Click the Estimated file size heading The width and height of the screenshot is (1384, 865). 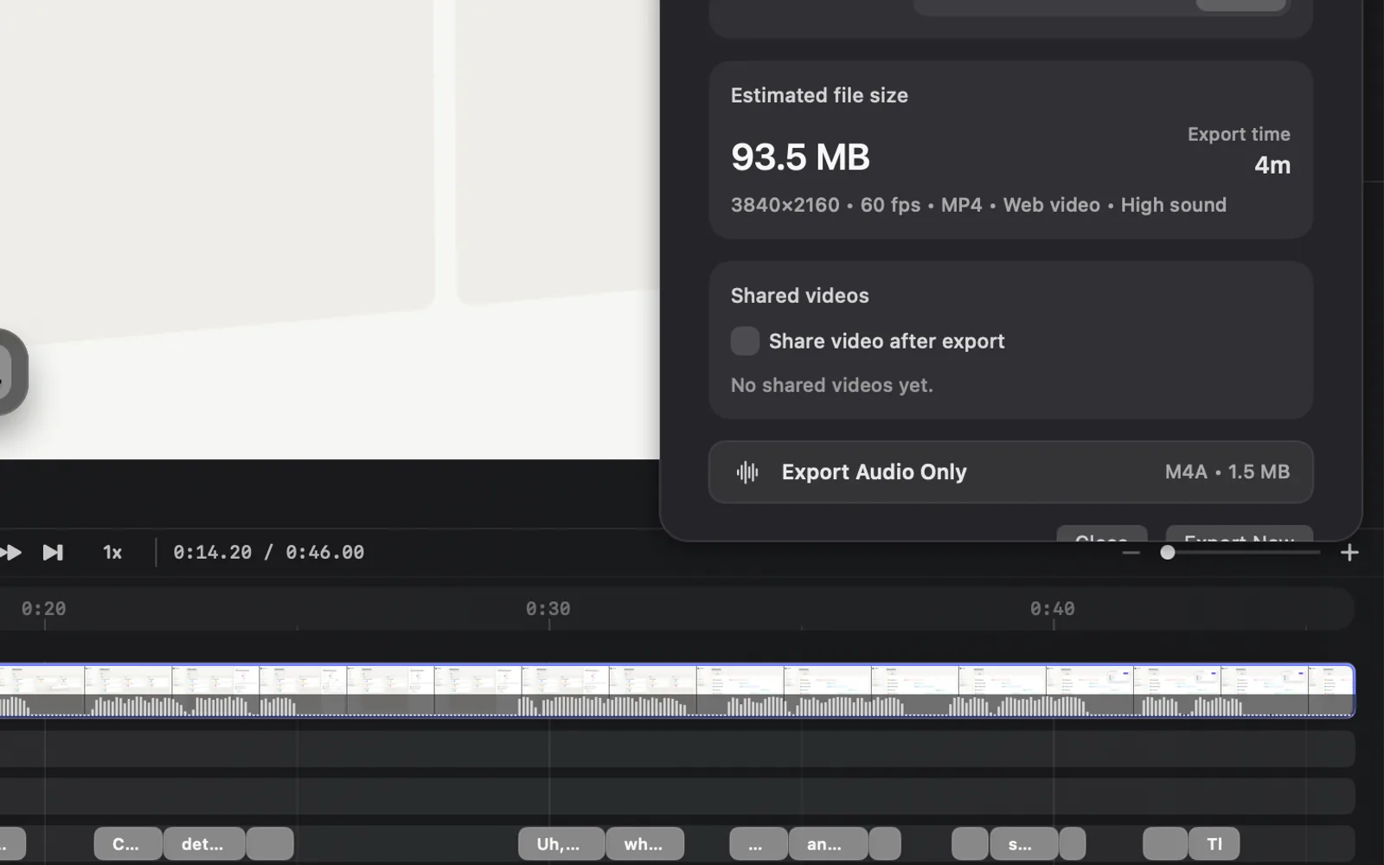pyautogui.click(x=819, y=95)
